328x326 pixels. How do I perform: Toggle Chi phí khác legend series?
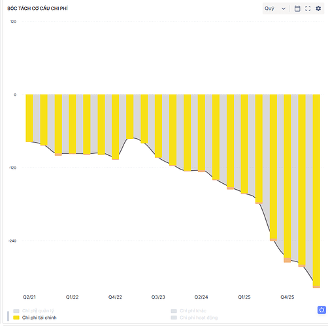tap(193, 311)
